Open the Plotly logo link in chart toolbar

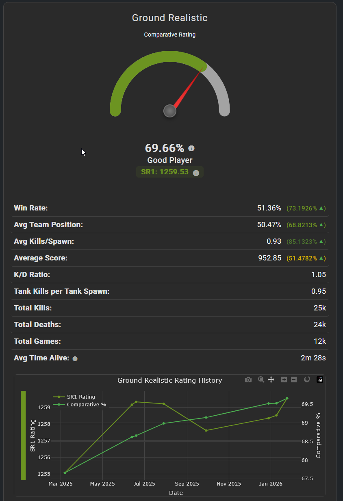320,380
